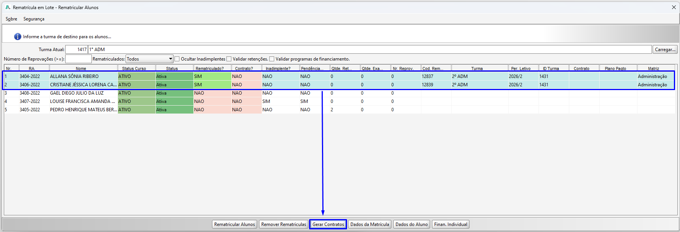Screen dimensions: 680x232
Task: Click the Carregar... button
Action: 665,50
